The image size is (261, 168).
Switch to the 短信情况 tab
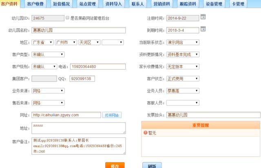pyautogui.click(x=62, y=4)
